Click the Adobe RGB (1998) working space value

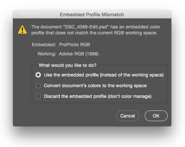click(79, 54)
